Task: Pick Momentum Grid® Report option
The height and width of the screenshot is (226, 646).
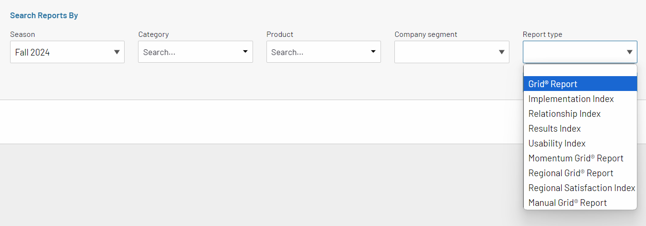Action: [580, 158]
